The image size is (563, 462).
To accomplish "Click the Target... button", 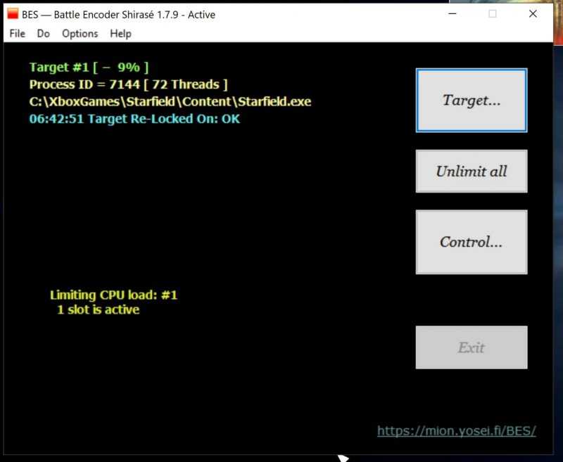I will click(472, 100).
